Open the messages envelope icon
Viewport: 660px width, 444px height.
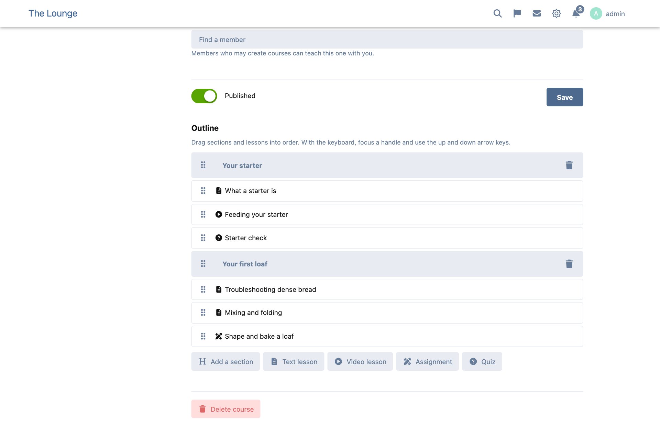click(x=537, y=13)
